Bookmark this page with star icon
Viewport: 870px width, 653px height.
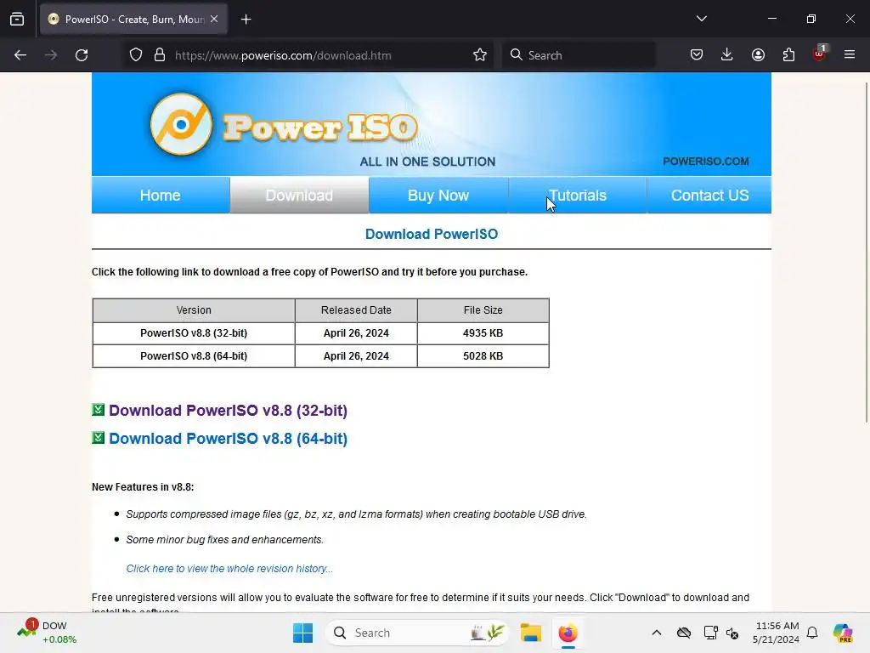480,55
